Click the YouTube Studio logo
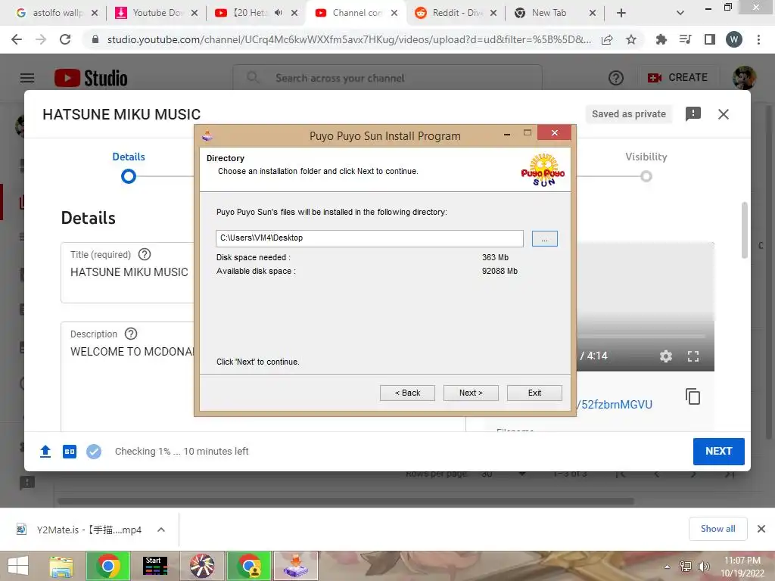 coord(91,78)
